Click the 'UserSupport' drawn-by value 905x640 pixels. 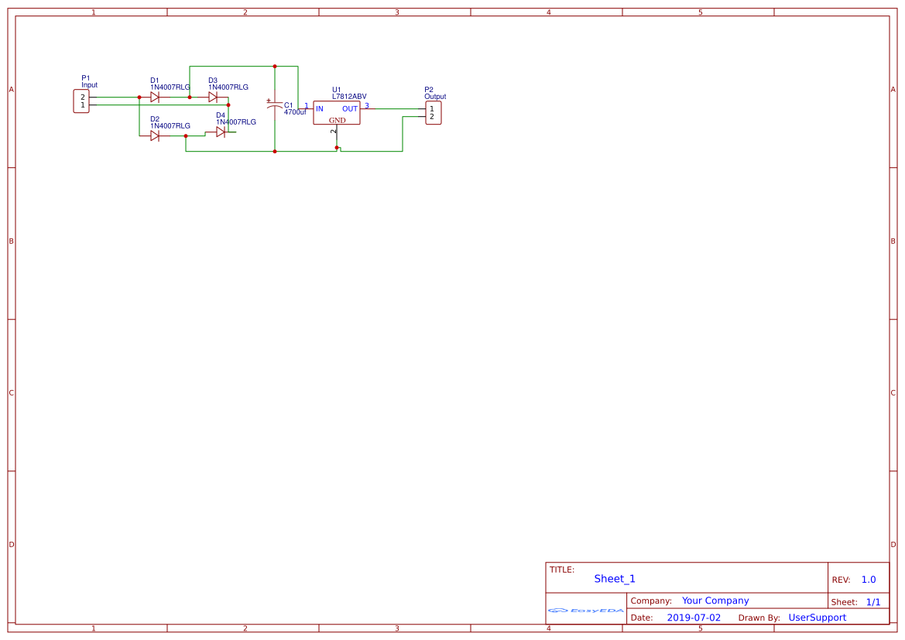(818, 618)
